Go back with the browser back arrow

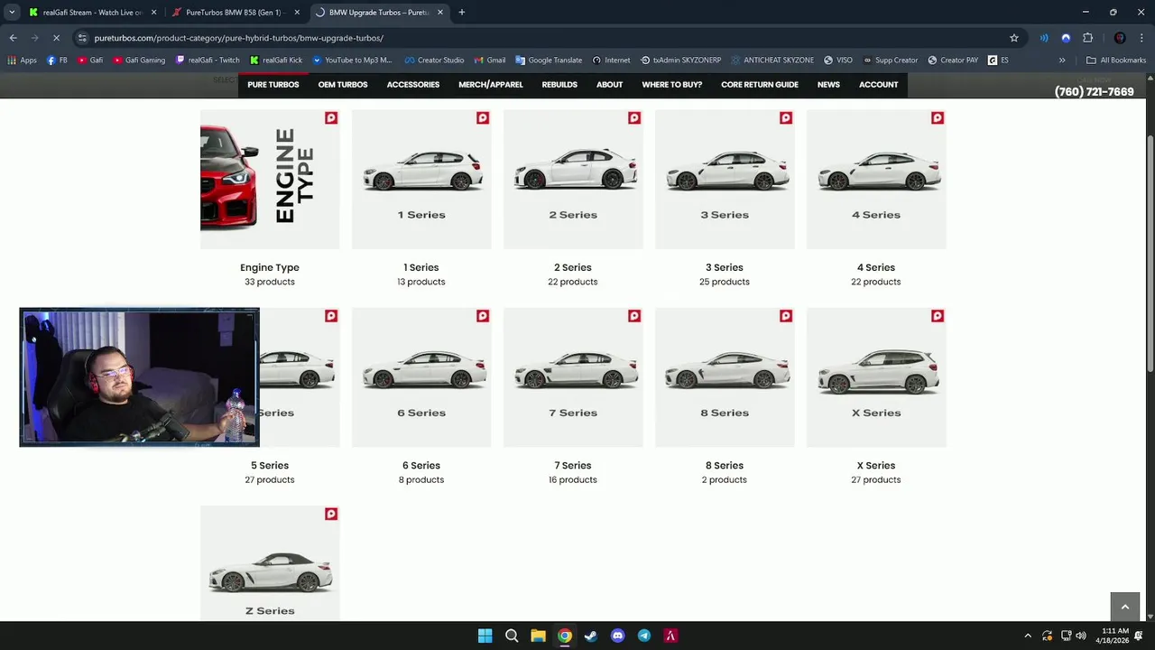point(13,38)
